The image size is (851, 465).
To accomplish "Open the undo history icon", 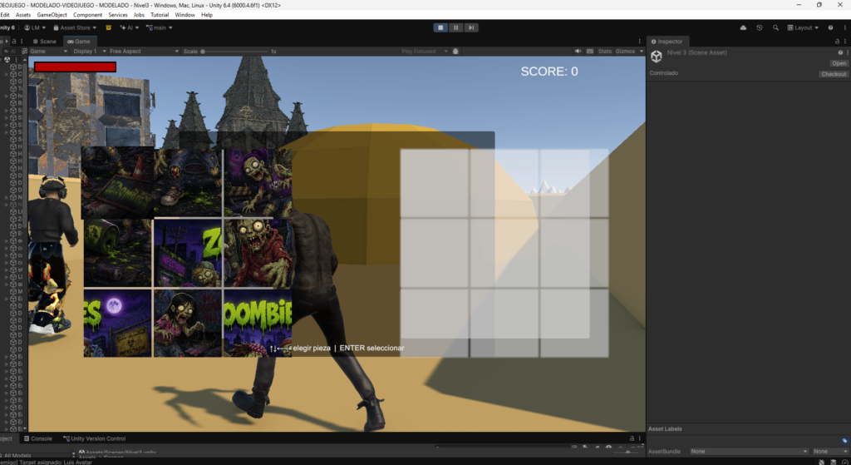I will (x=760, y=27).
